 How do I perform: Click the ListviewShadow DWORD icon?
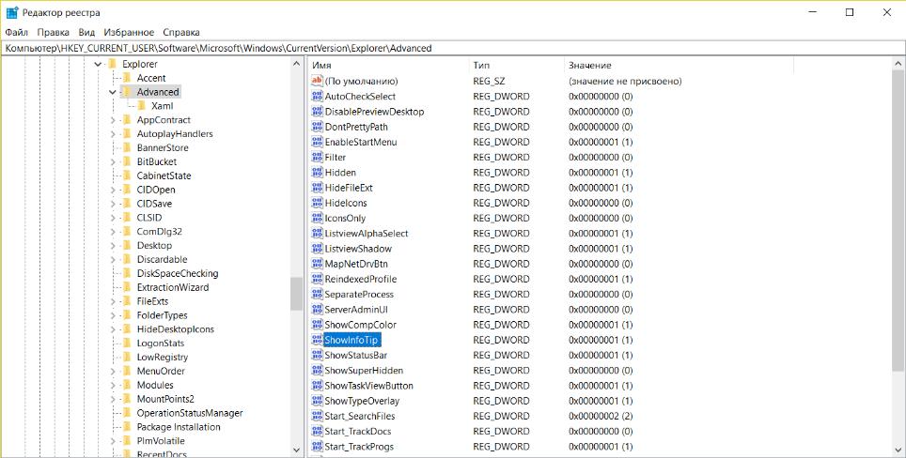(x=317, y=249)
